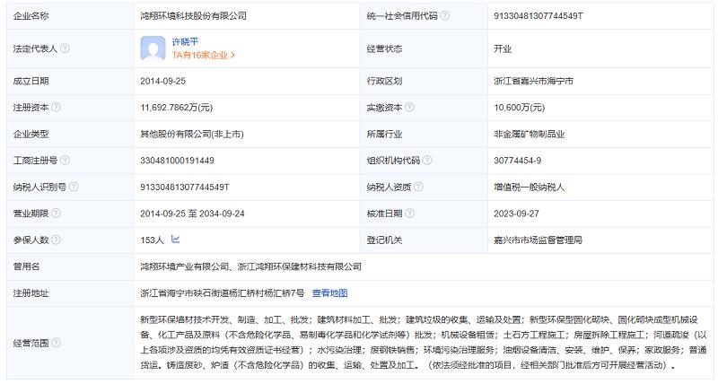Click business term 2014-09-25 至 2034-09-24

(x=192, y=214)
